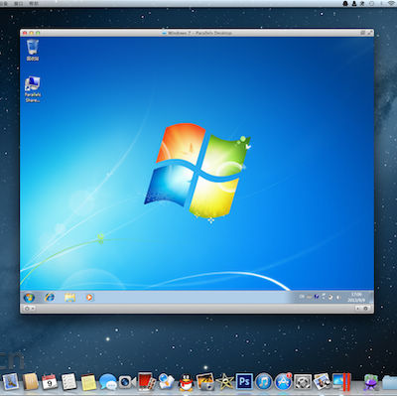
Task: Select the Recycle Bin desktop icon
Action: click(33, 50)
